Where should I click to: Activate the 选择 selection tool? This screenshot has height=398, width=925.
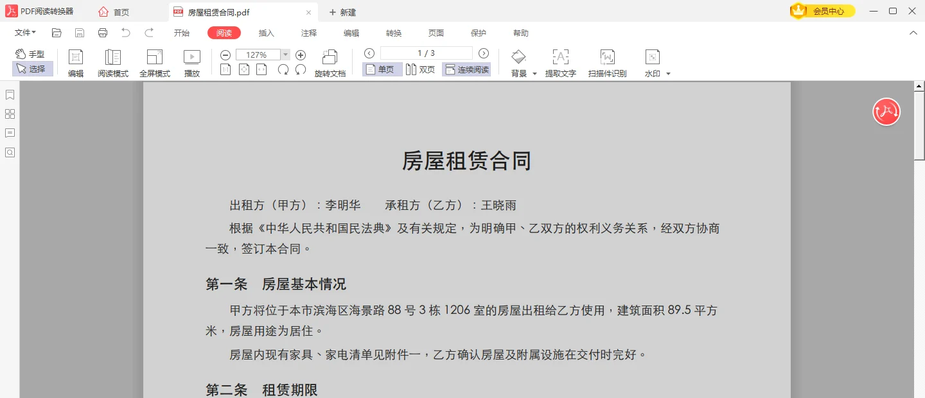[32, 69]
